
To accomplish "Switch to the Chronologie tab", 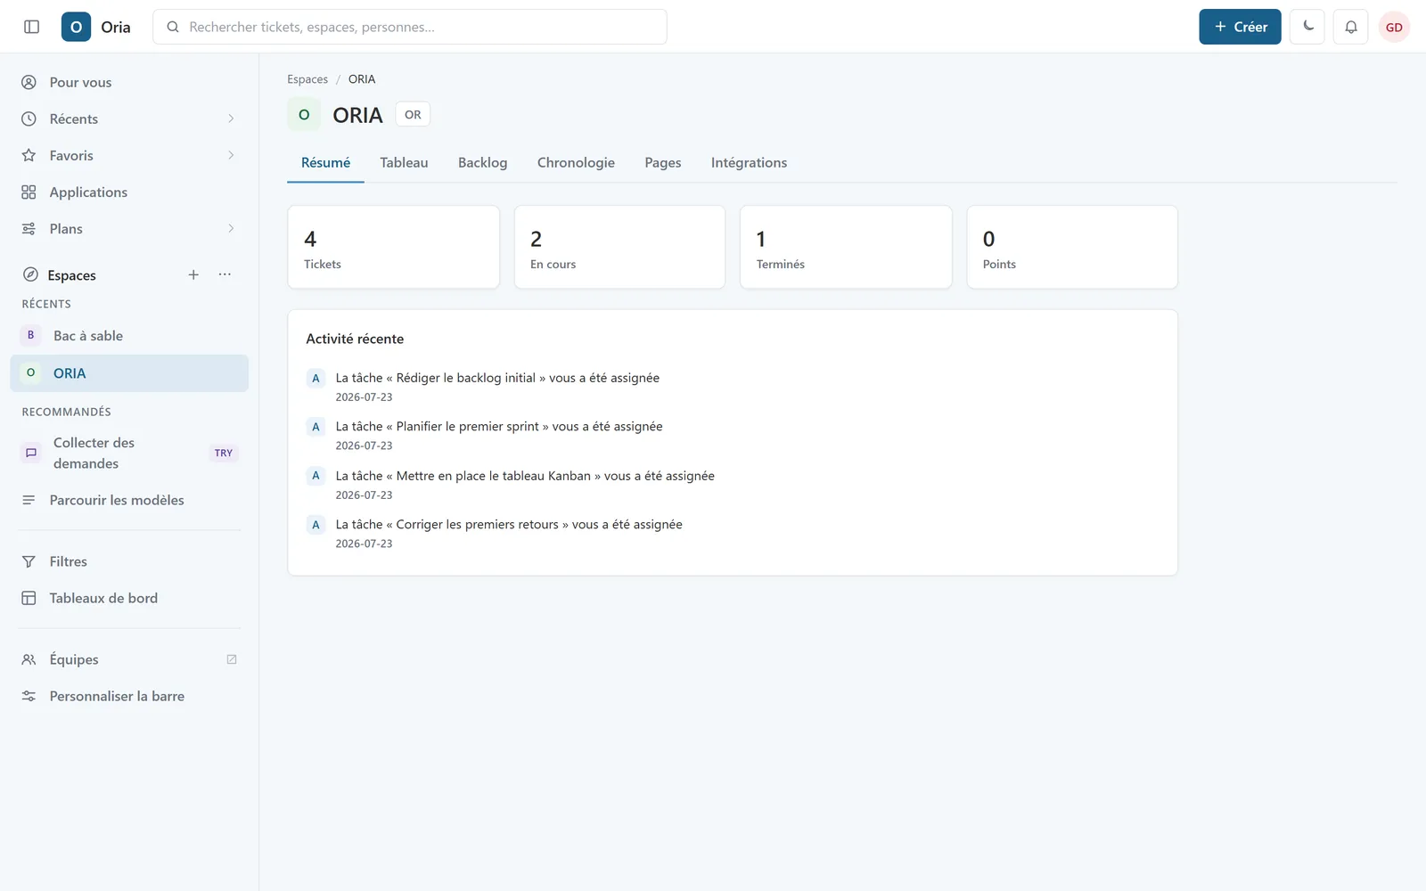I will (576, 162).
